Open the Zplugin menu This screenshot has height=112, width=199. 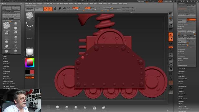tap(120, 3)
